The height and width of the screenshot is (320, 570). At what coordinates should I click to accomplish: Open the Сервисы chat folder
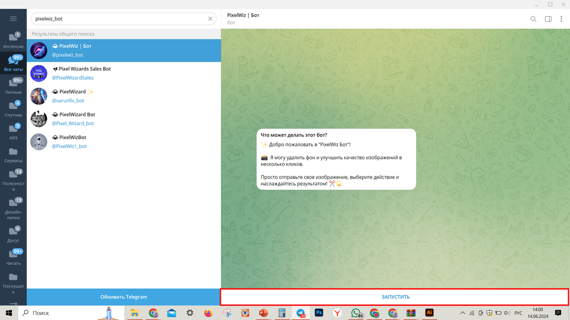pyautogui.click(x=13, y=155)
